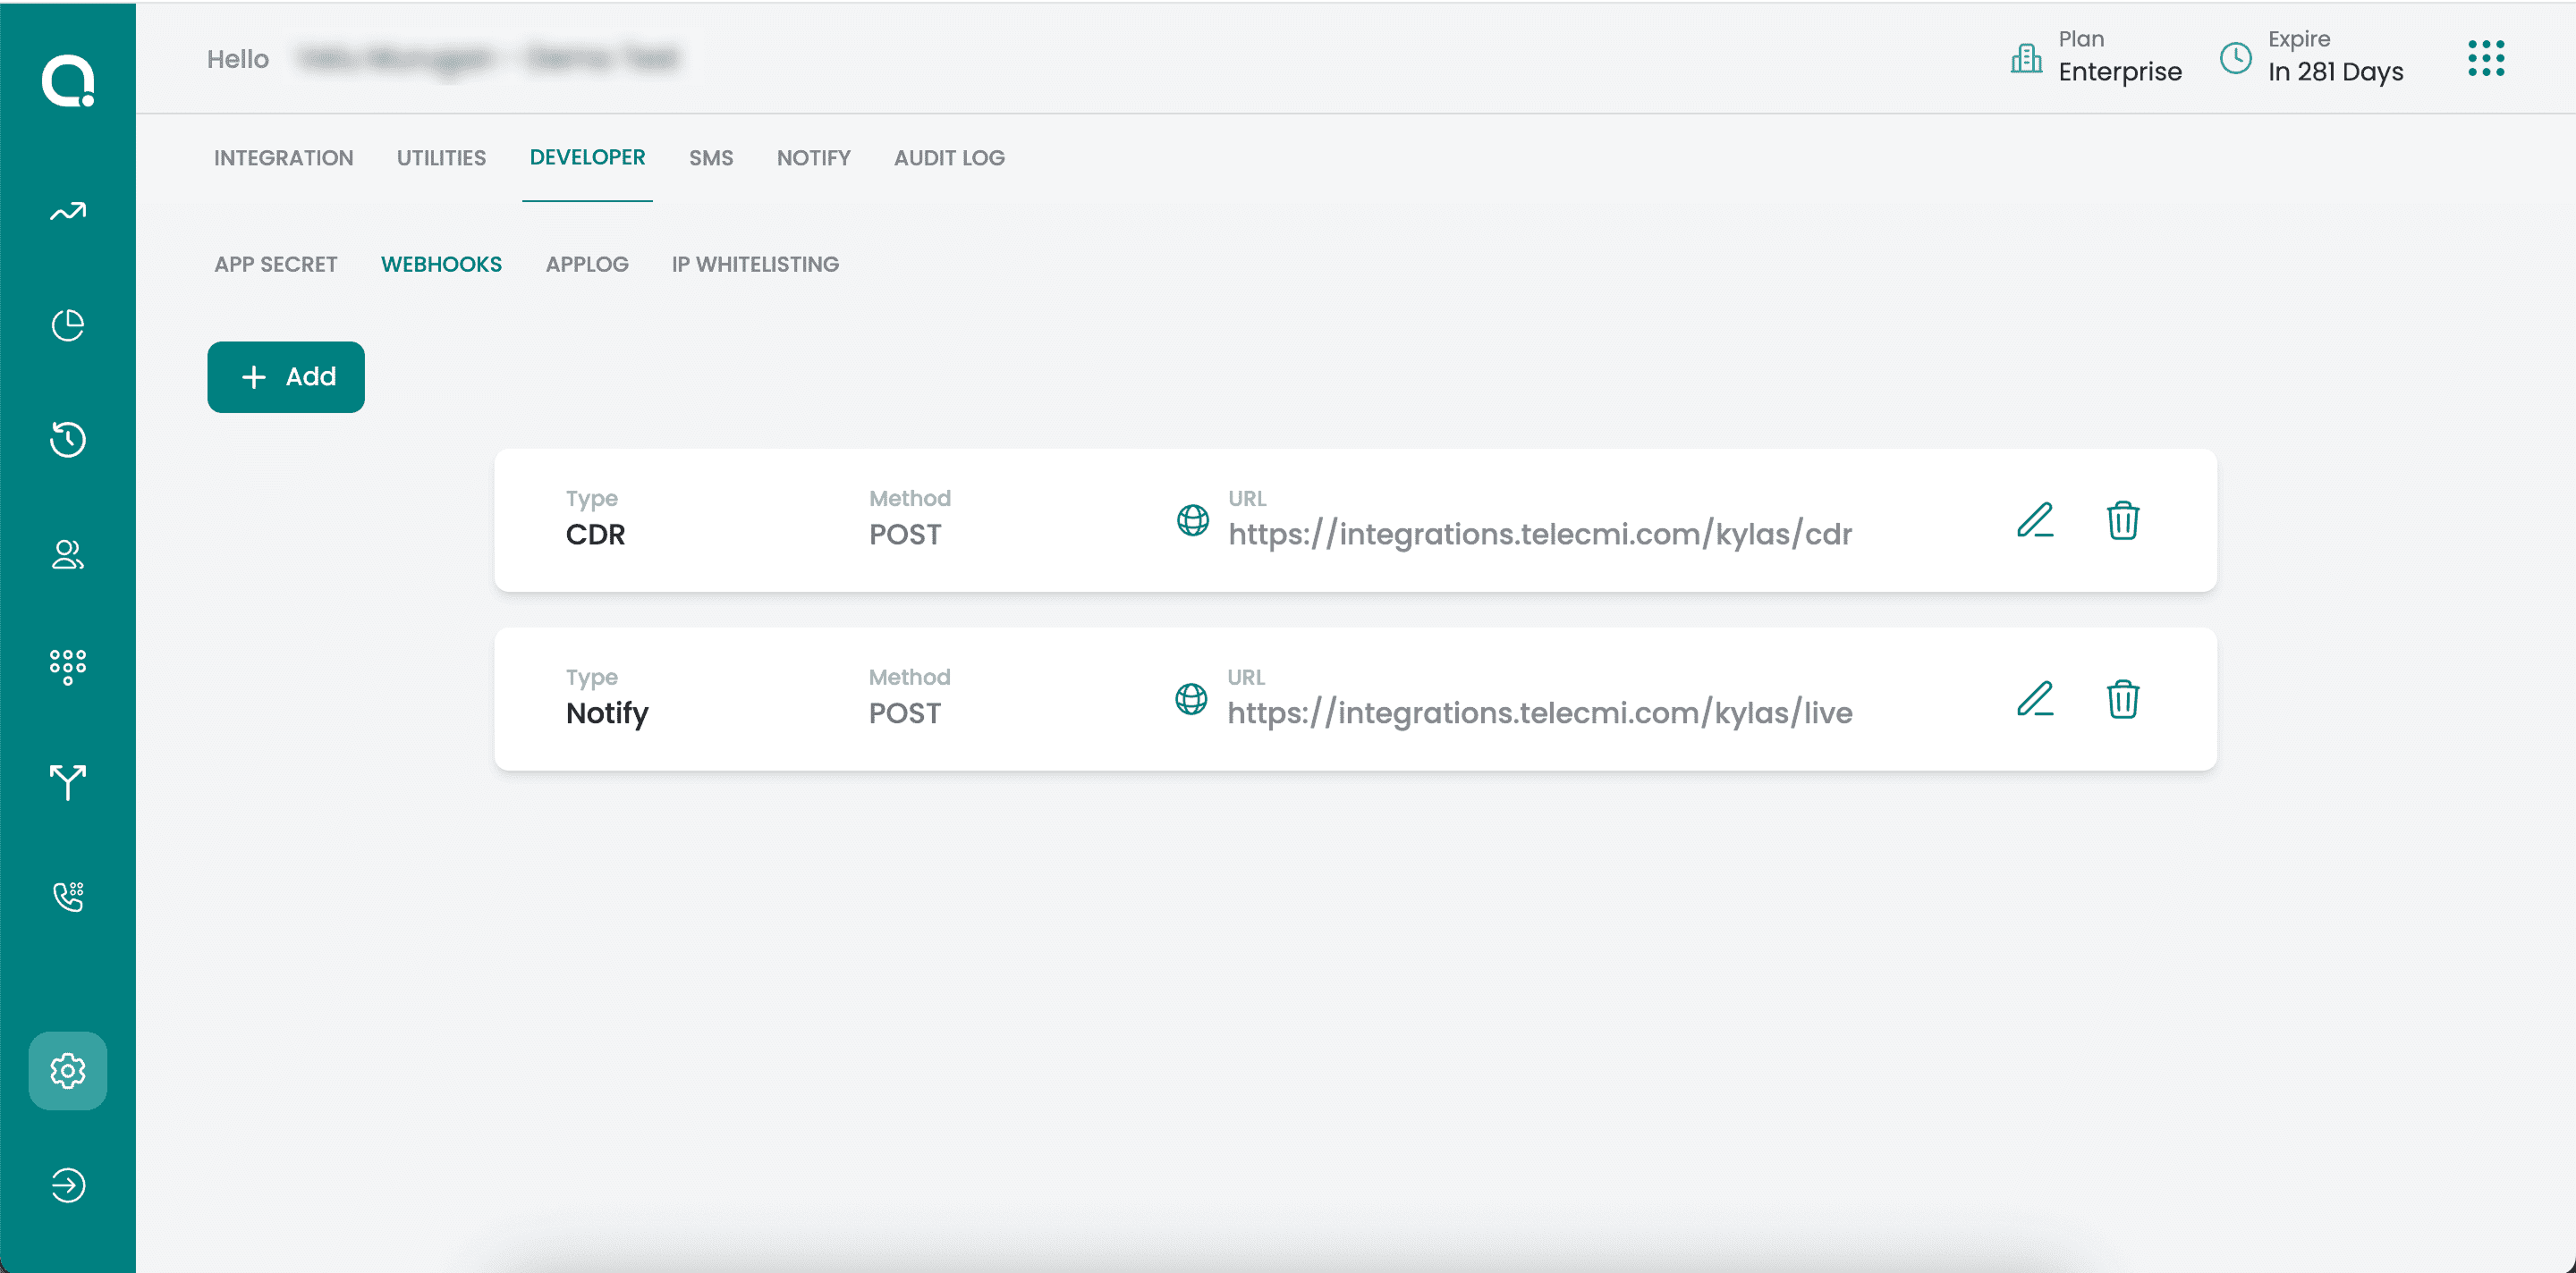Open call history clock icon
This screenshot has width=2576, height=1273.
[x=68, y=440]
